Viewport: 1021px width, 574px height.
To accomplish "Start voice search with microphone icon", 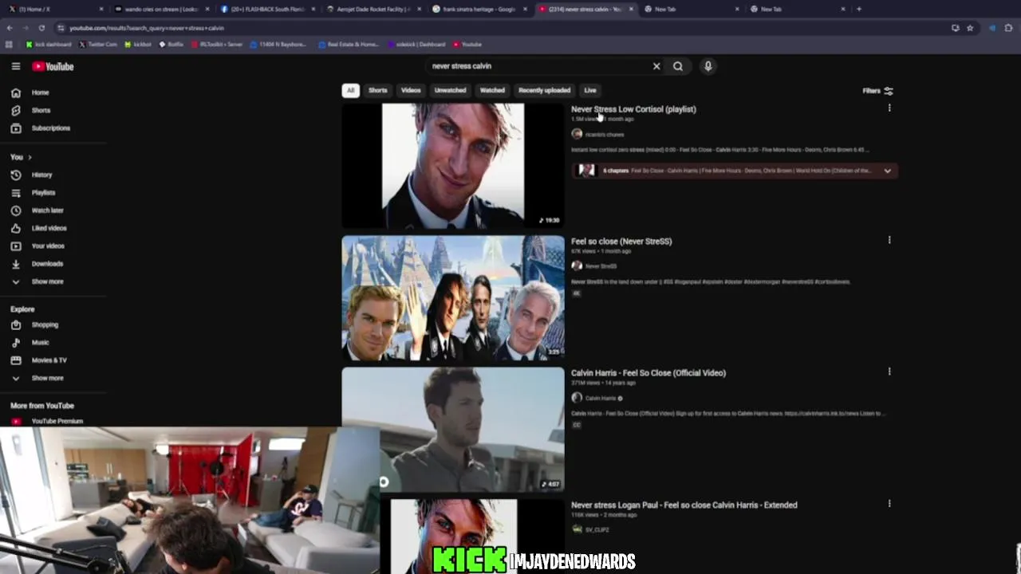I will tap(708, 66).
